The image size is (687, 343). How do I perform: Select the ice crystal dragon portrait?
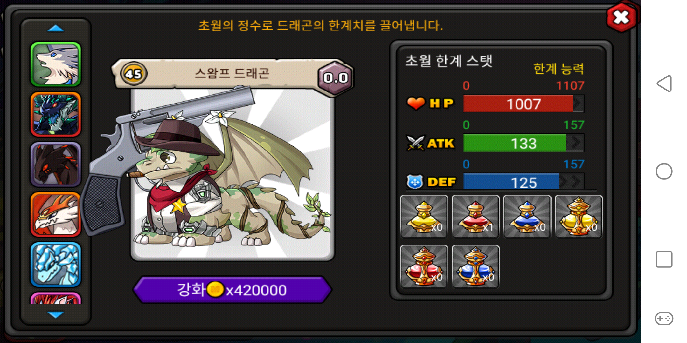(56, 265)
